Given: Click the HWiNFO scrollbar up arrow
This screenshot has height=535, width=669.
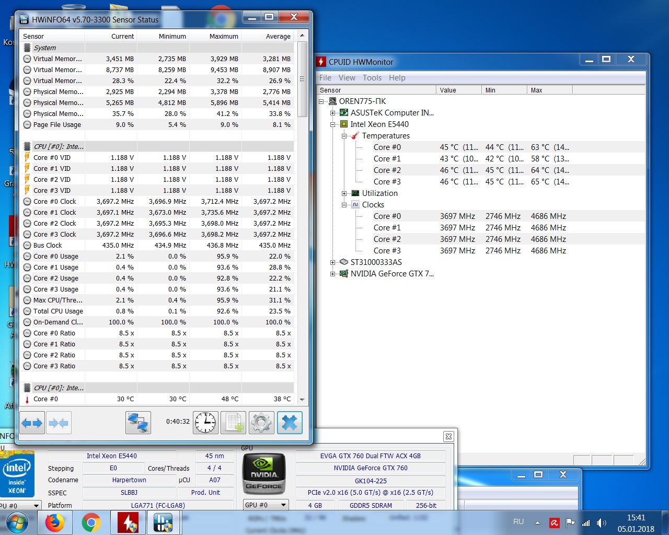Looking at the screenshot, I should coord(302,36).
